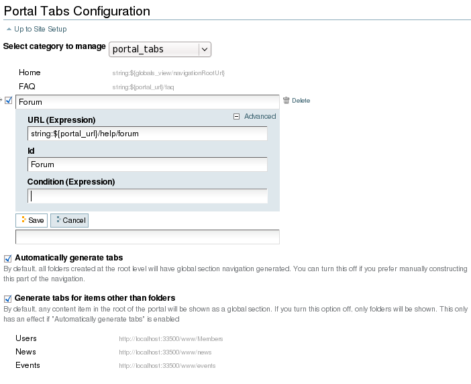Click the up arrow icon beside Site Setup
The height and width of the screenshot is (384, 471).
pos(9,29)
